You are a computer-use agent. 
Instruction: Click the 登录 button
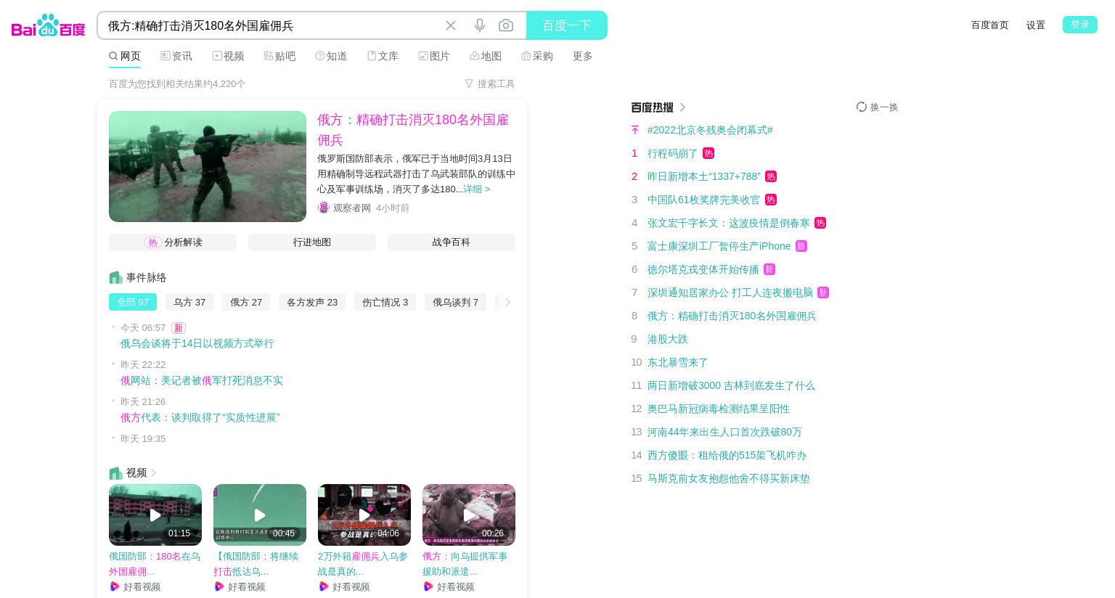click(1080, 25)
